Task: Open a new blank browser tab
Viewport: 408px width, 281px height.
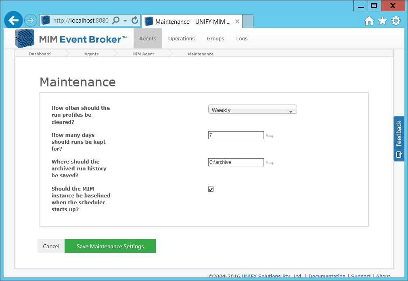Action: tap(248, 21)
